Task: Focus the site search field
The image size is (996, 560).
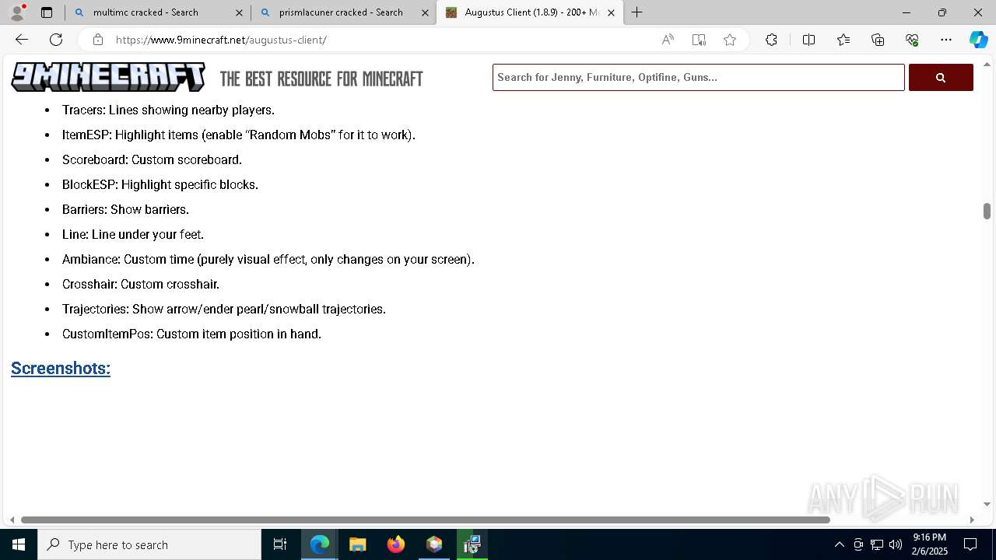Action: [698, 77]
